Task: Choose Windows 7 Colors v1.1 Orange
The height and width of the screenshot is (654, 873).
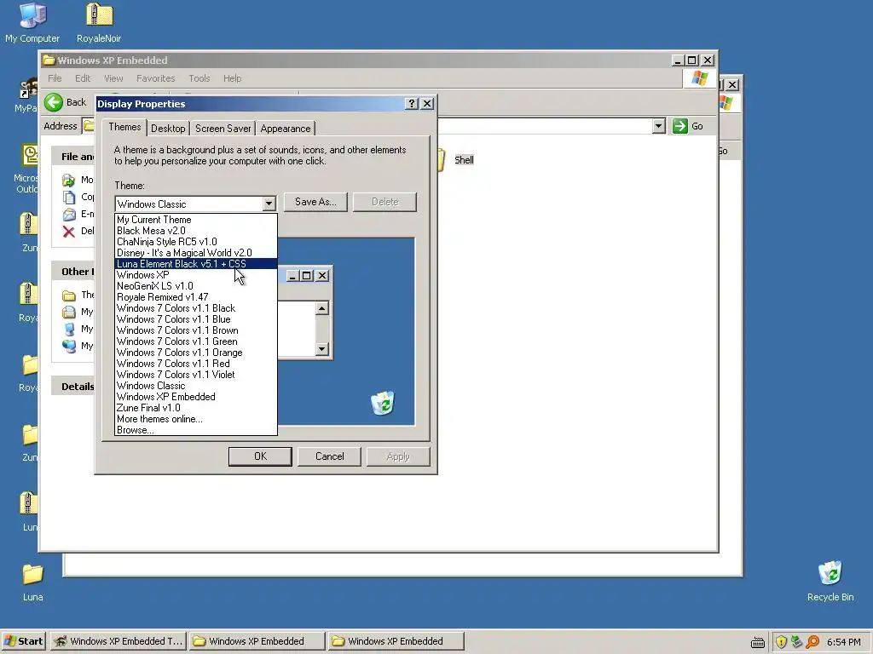Action: (x=196, y=353)
